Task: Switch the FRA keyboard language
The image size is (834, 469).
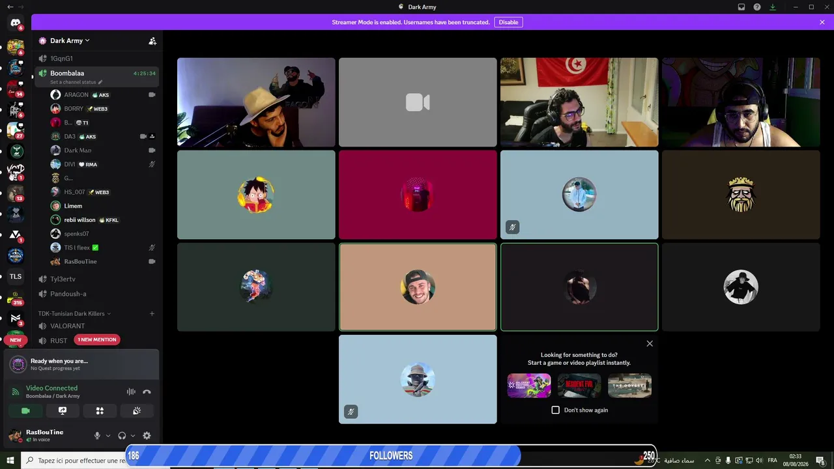Action: [772, 461]
